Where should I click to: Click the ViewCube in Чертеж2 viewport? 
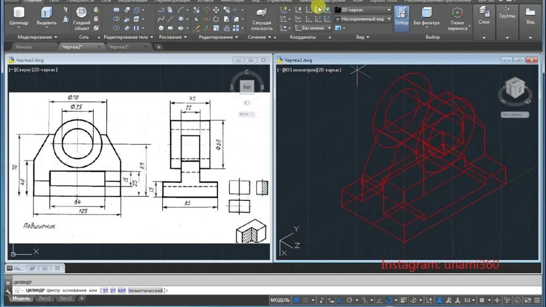pos(514,88)
